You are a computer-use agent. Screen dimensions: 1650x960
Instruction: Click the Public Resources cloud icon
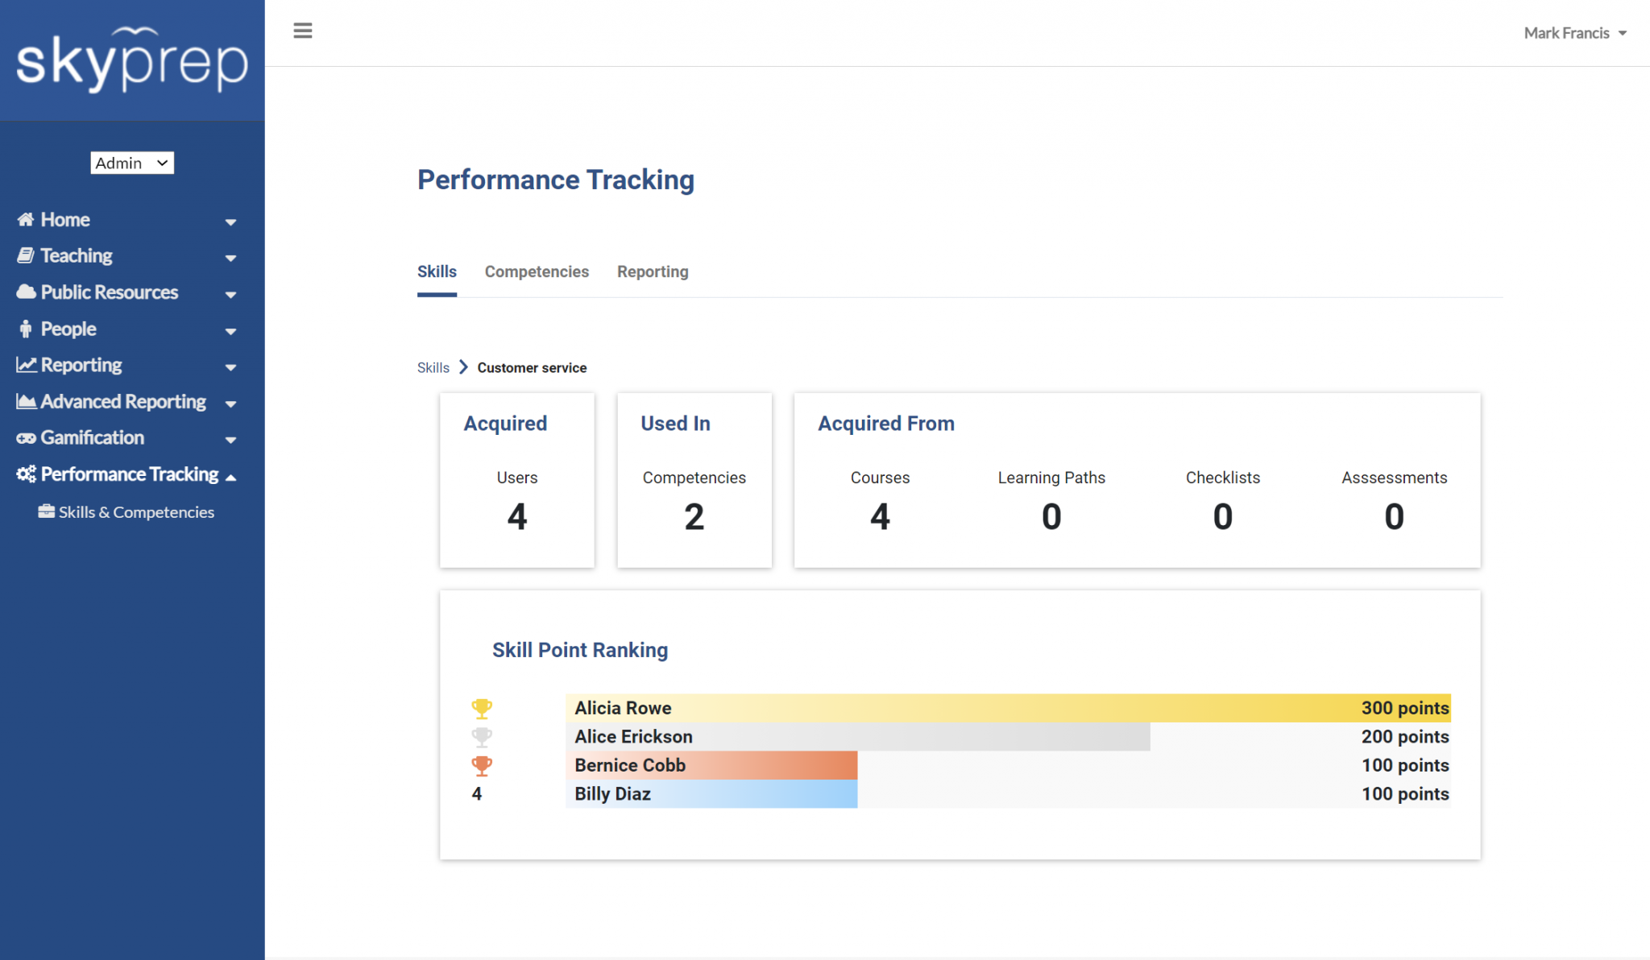click(24, 292)
